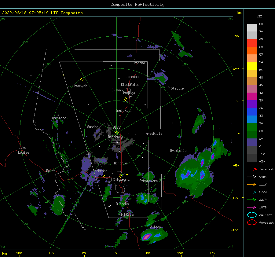Click the Banff label
Image resolution: width=275 pixels, height=257 pixels.
point(50,170)
